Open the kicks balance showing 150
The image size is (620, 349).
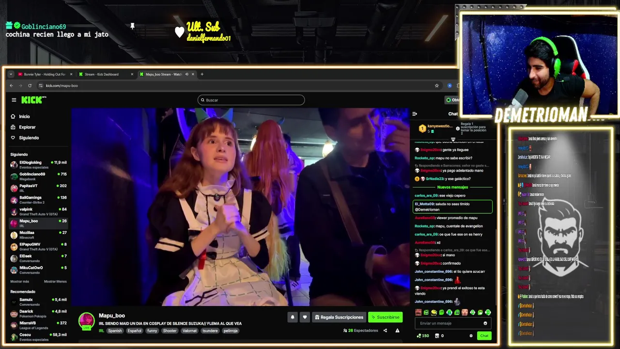(x=423, y=335)
